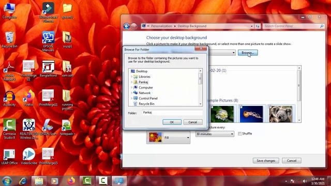Viewport: 331px width, 186px height.
Task: Open the Computer desktop icon
Action: click(x=9, y=10)
